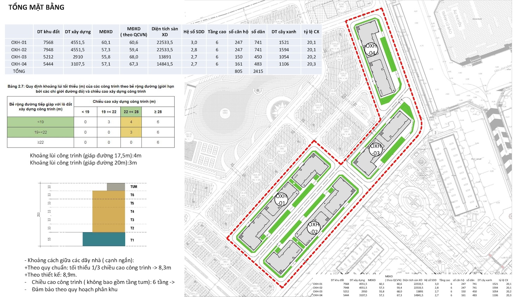
Task: Select 'DT khu đất' header in the large top table
Action: click(x=48, y=32)
